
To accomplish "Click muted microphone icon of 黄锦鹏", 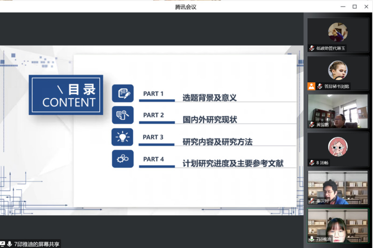I will point(312,124).
